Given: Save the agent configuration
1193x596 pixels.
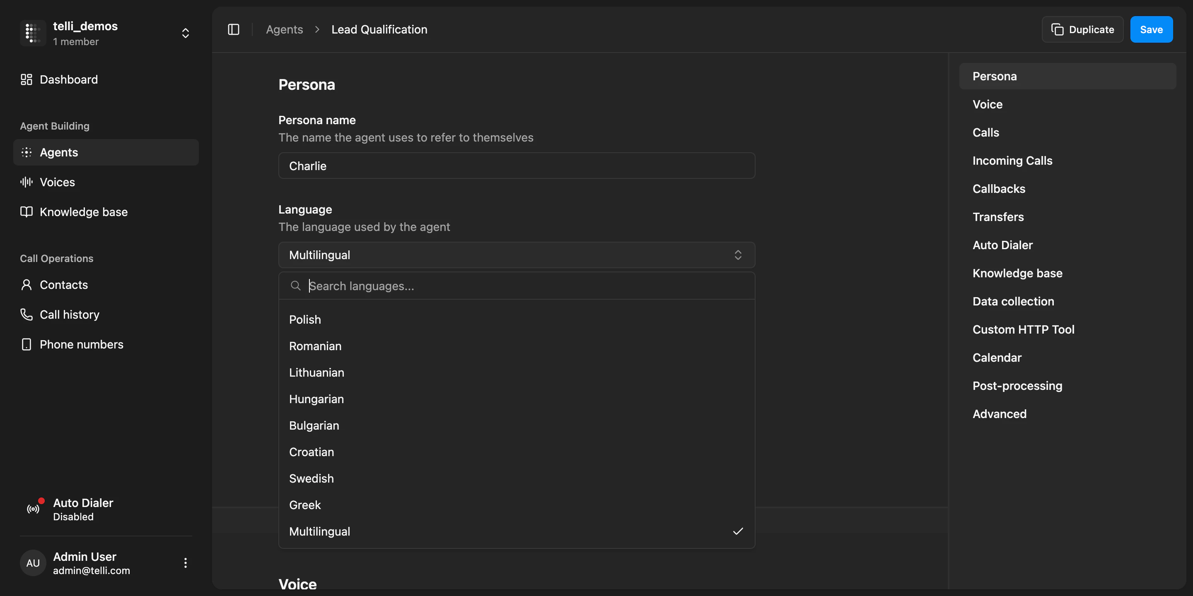Looking at the screenshot, I should [x=1151, y=29].
